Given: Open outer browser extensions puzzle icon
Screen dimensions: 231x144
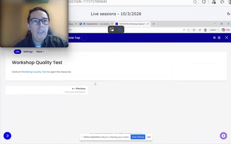Looking at the screenshot, I should click(204, 2).
